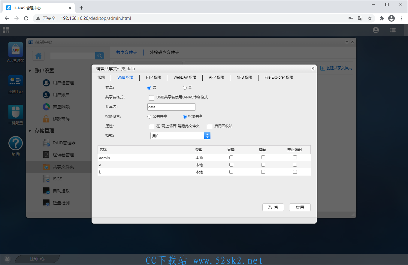Click the home icon in Control Center
The image size is (408, 265).
38,56
